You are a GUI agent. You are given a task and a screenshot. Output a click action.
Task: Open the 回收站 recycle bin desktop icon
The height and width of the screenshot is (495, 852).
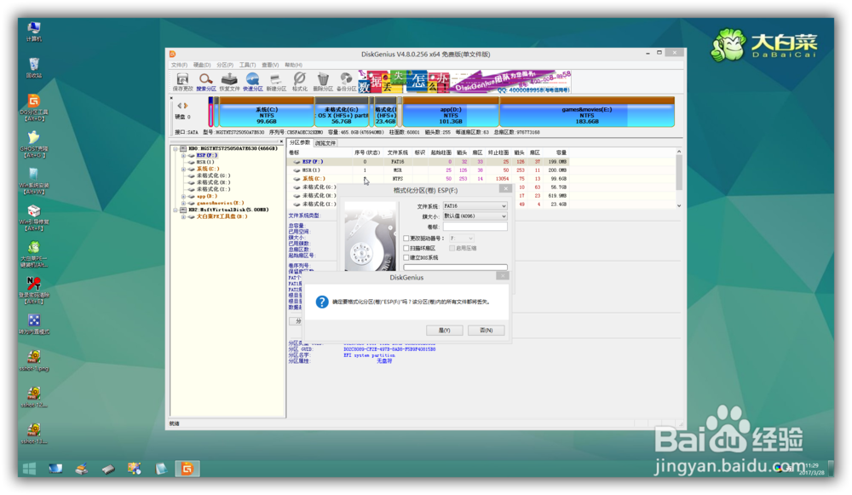click(x=34, y=68)
